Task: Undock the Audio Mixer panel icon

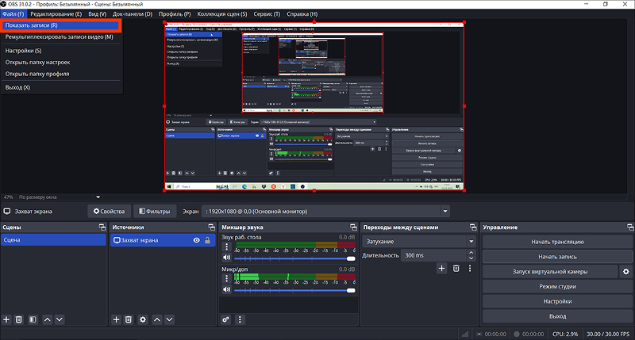Action: click(x=353, y=227)
